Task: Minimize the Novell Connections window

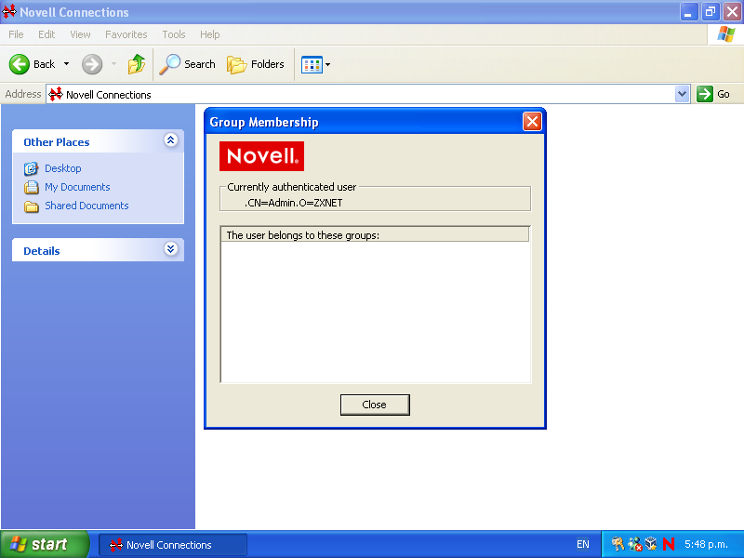Action: click(689, 12)
